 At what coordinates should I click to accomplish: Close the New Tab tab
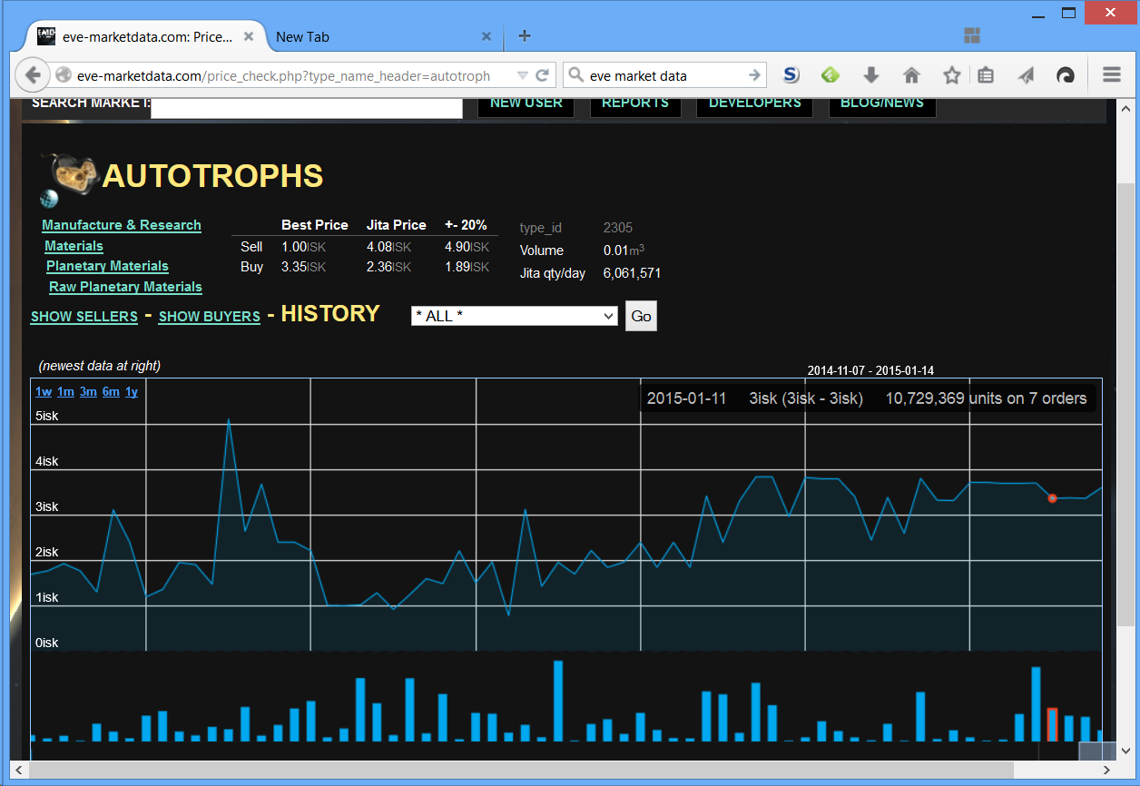point(486,37)
